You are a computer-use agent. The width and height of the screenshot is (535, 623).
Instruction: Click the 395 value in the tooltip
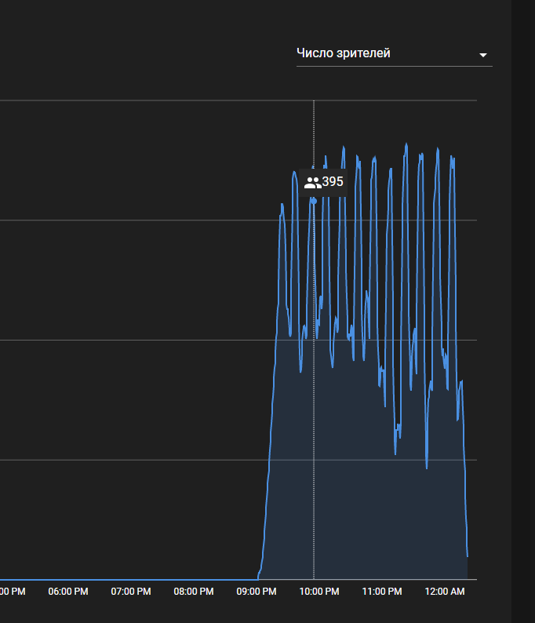333,182
